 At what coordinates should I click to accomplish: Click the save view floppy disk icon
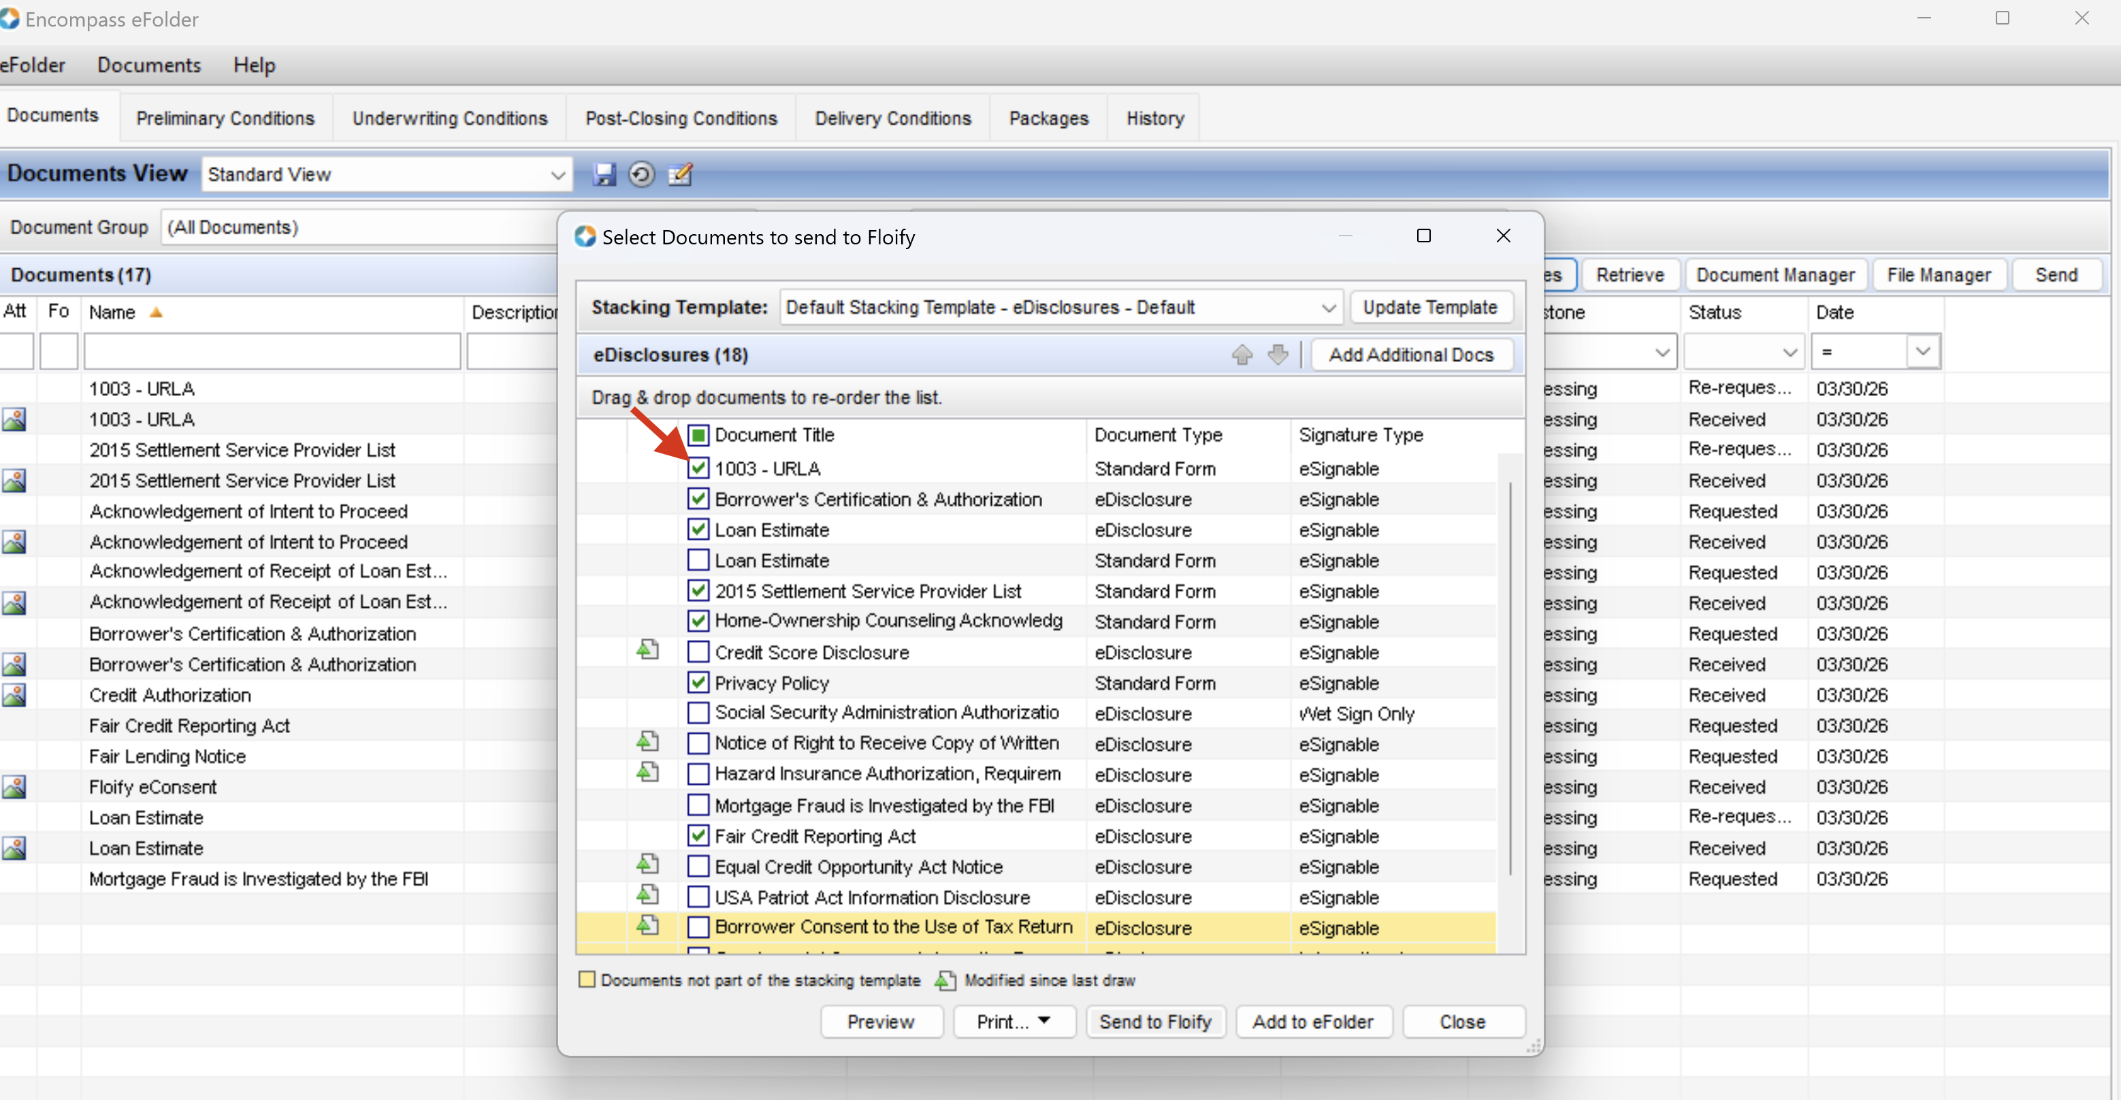[604, 174]
